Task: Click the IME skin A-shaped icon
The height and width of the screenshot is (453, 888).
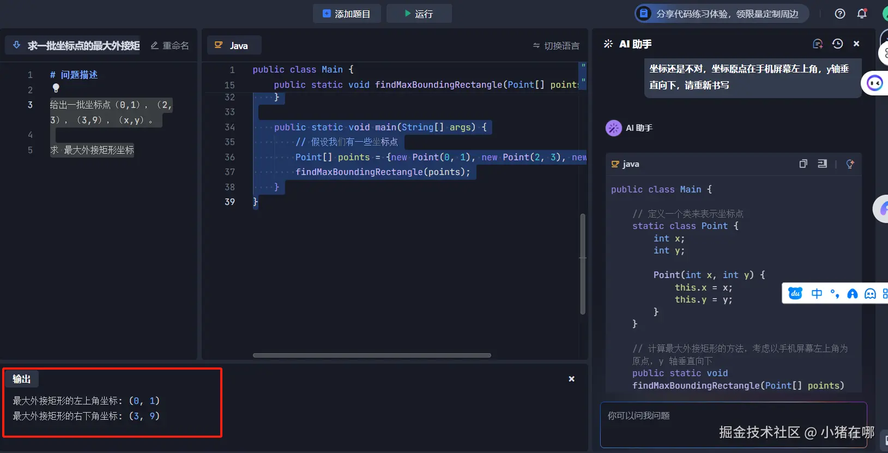Action: (x=853, y=294)
